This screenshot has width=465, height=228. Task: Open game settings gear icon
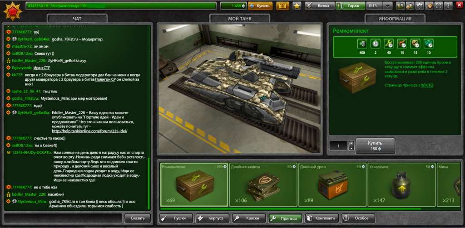click(420, 5)
